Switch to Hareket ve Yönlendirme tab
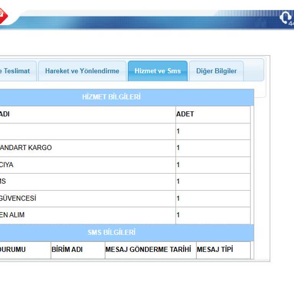This screenshot has width=294, height=294. [82, 71]
